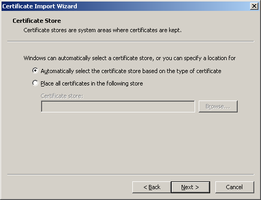261x200 pixels.
Task: Click the word 'Next' on the default button
Action: coord(187,187)
